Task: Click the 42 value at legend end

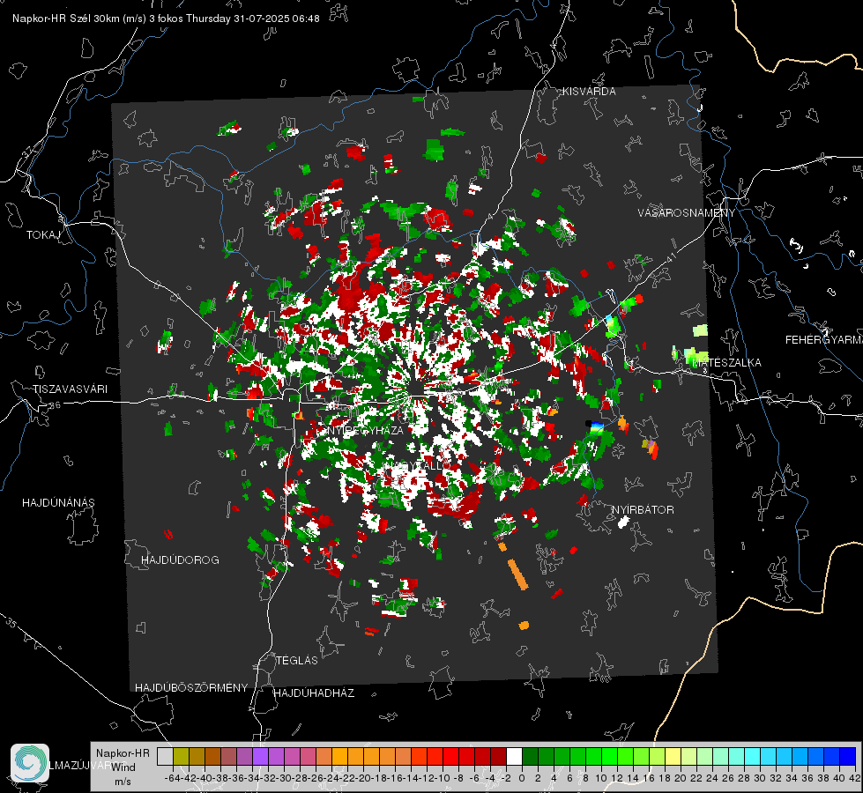Action: [x=855, y=778]
